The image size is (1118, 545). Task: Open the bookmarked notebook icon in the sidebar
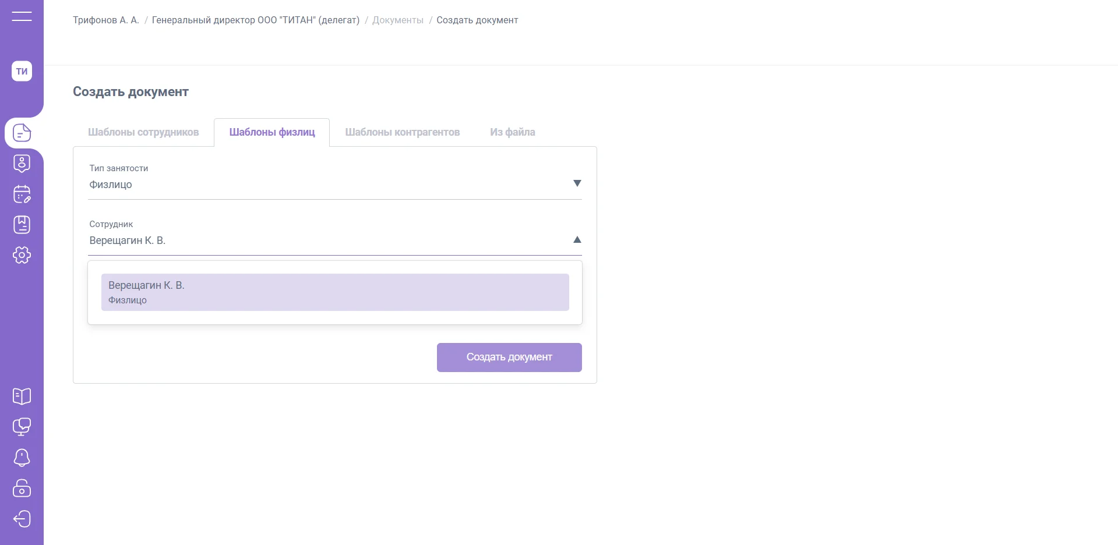coord(22,225)
